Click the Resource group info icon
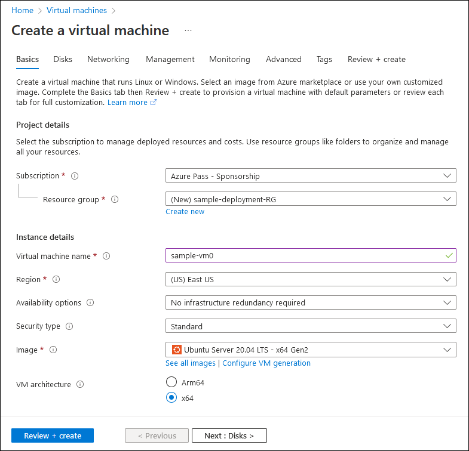469x451 pixels. click(x=115, y=199)
